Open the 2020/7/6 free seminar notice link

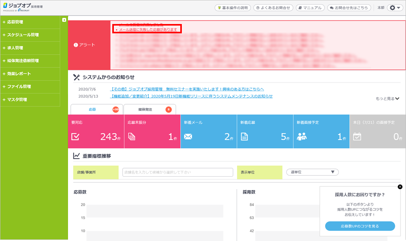(187, 89)
